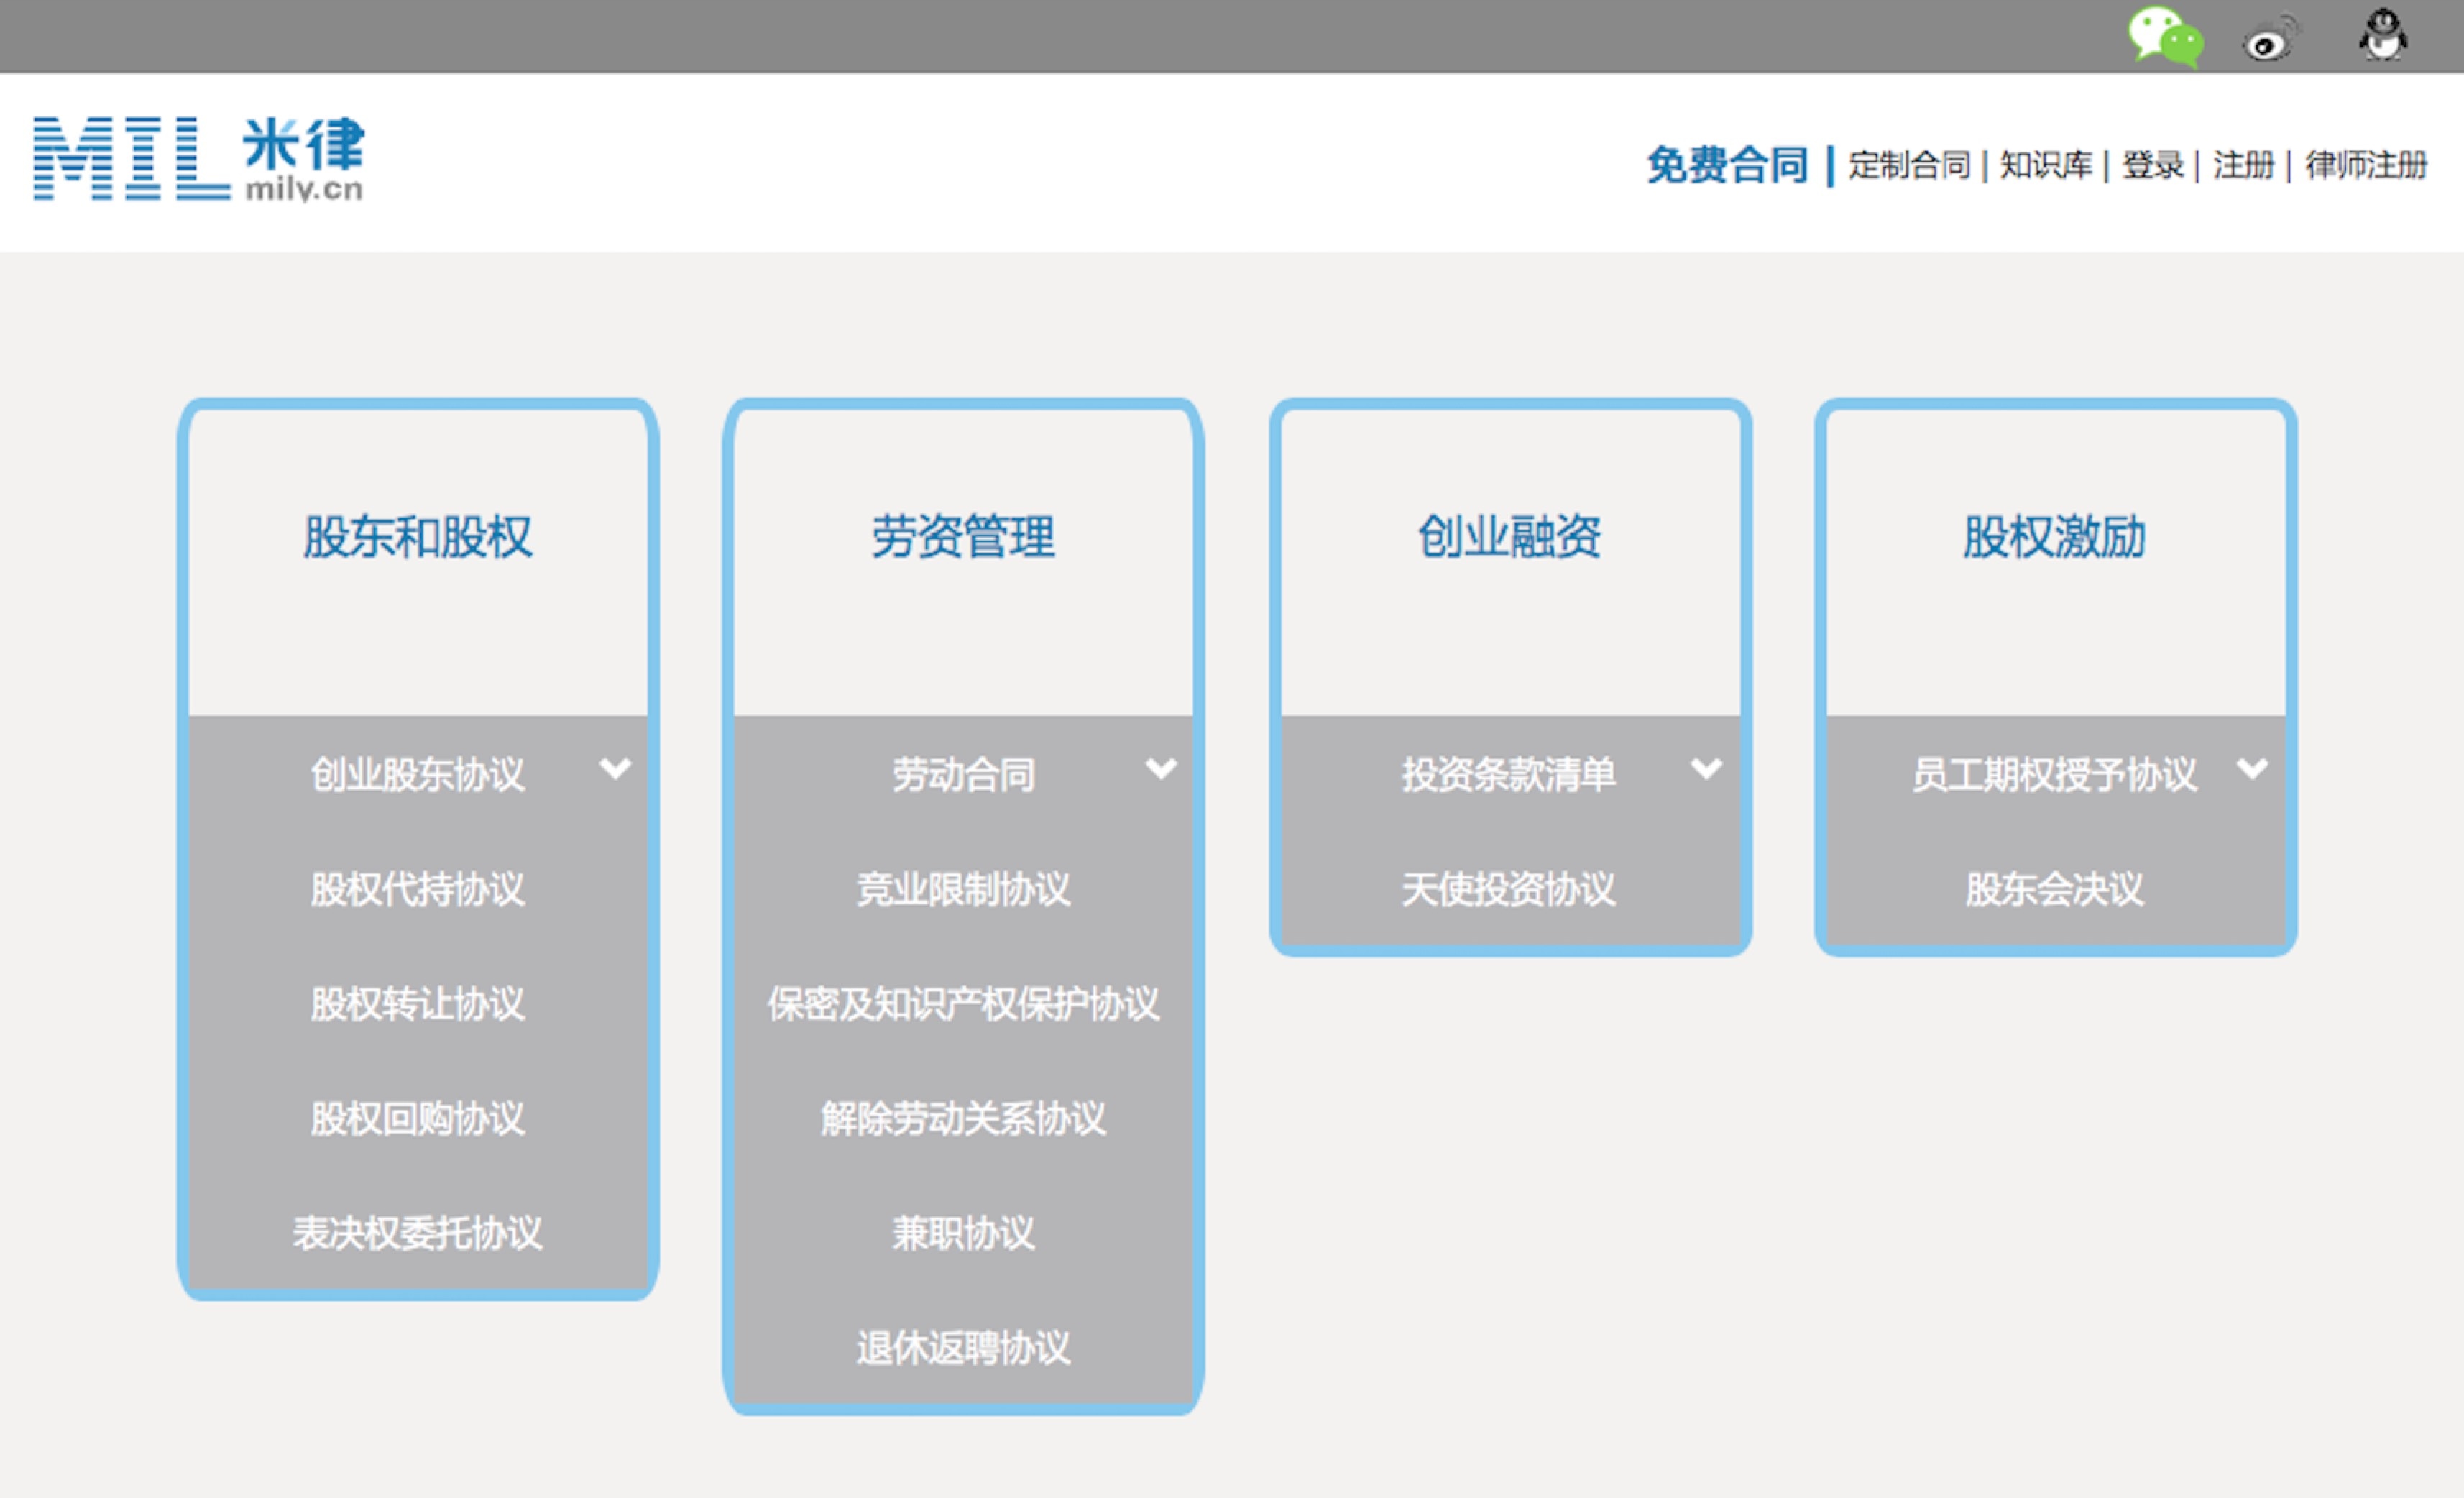Click the 注册 link
Image resolution: width=2464 pixels, height=1498 pixels.
pyautogui.click(x=2243, y=165)
